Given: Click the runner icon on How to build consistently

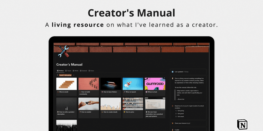Looking at the screenshot, I should [x=80, y=92].
